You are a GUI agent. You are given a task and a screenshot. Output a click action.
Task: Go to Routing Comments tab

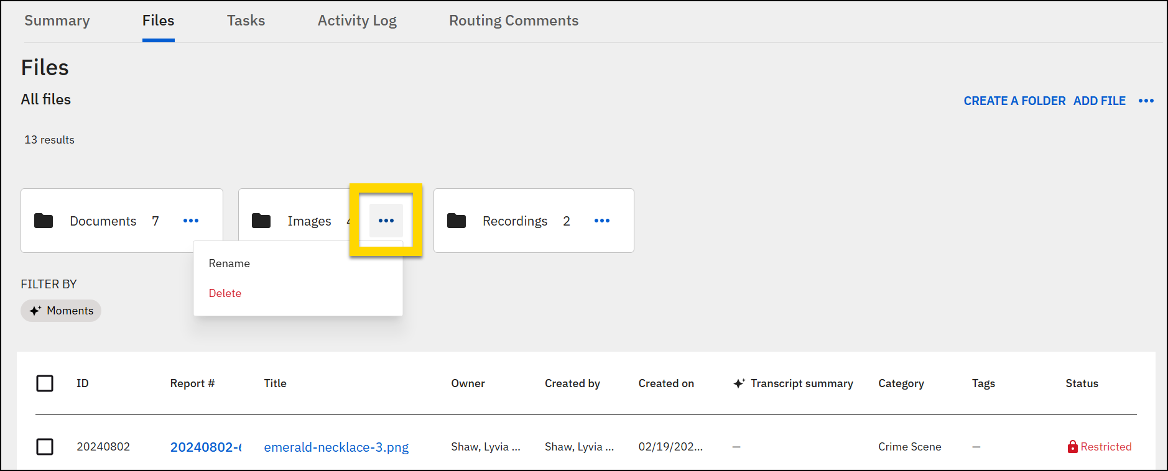click(514, 21)
